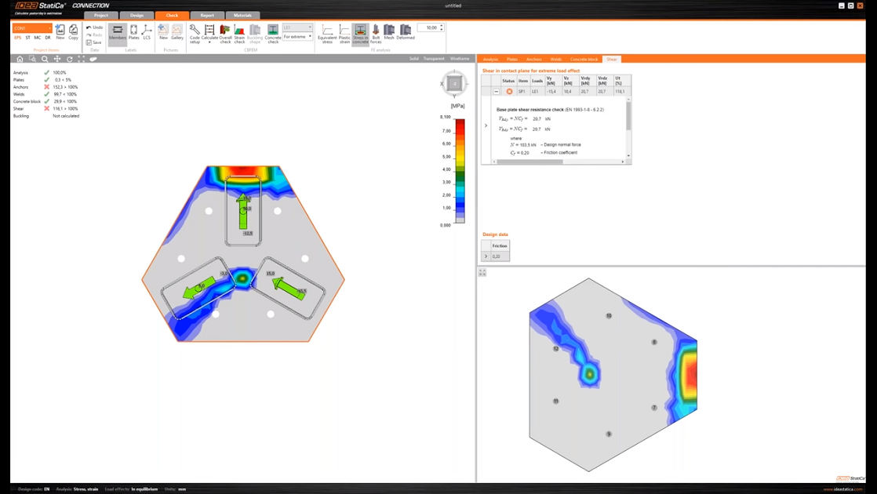The image size is (877, 494).
Task: Copy the current project item
Action: point(73,32)
